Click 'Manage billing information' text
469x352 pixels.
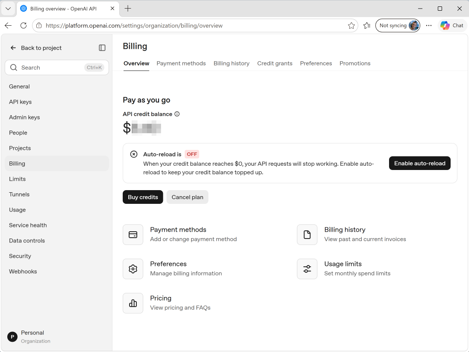[186, 274]
